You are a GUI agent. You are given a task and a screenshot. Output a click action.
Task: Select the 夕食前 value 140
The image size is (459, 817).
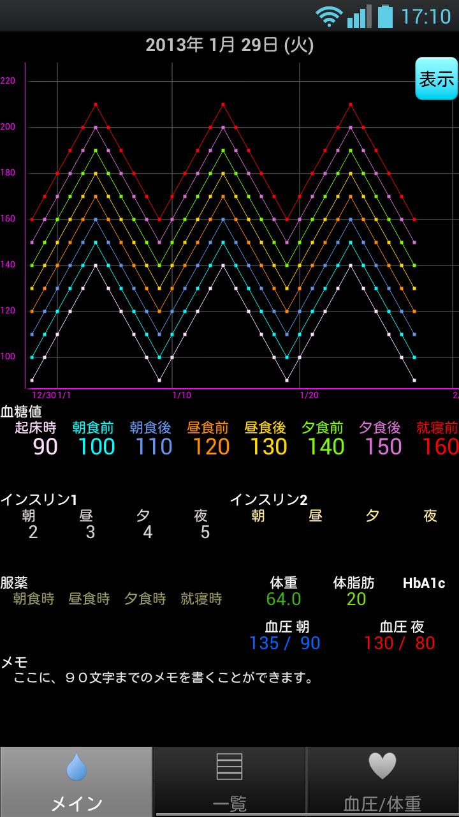[326, 447]
